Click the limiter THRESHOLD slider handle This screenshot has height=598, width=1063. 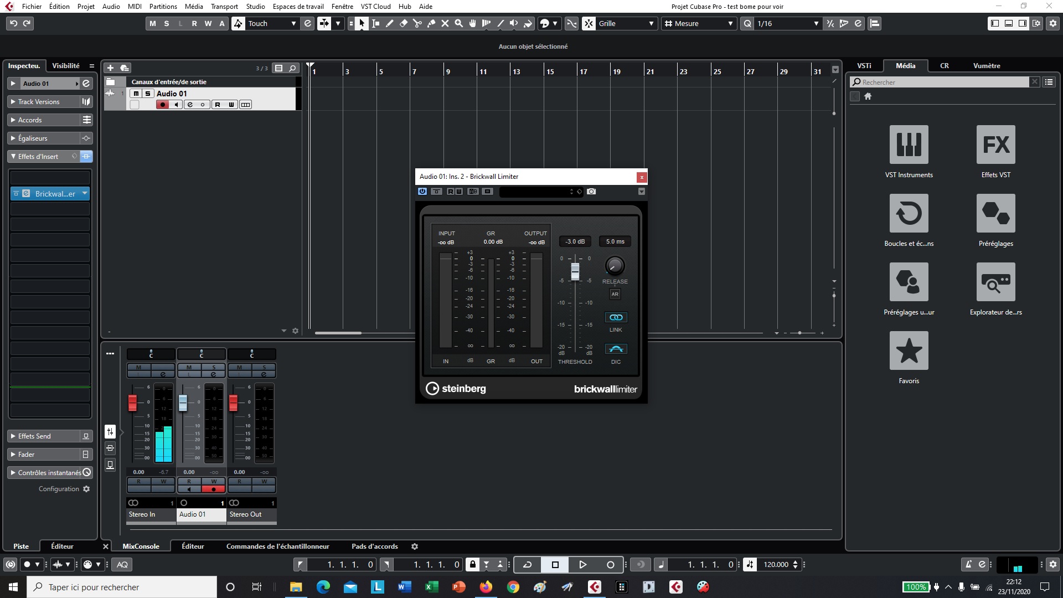pyautogui.click(x=575, y=271)
